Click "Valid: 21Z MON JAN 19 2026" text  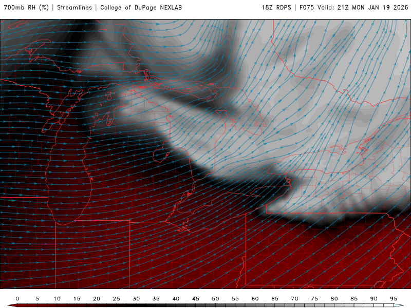[363, 8]
